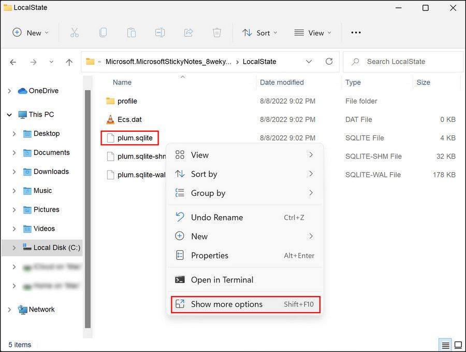Open Group by submenu in context menu

[x=245, y=193]
